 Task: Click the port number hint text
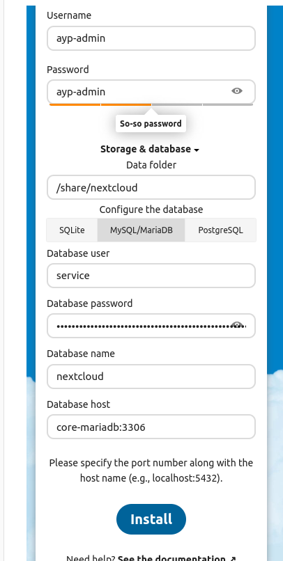pos(151,471)
